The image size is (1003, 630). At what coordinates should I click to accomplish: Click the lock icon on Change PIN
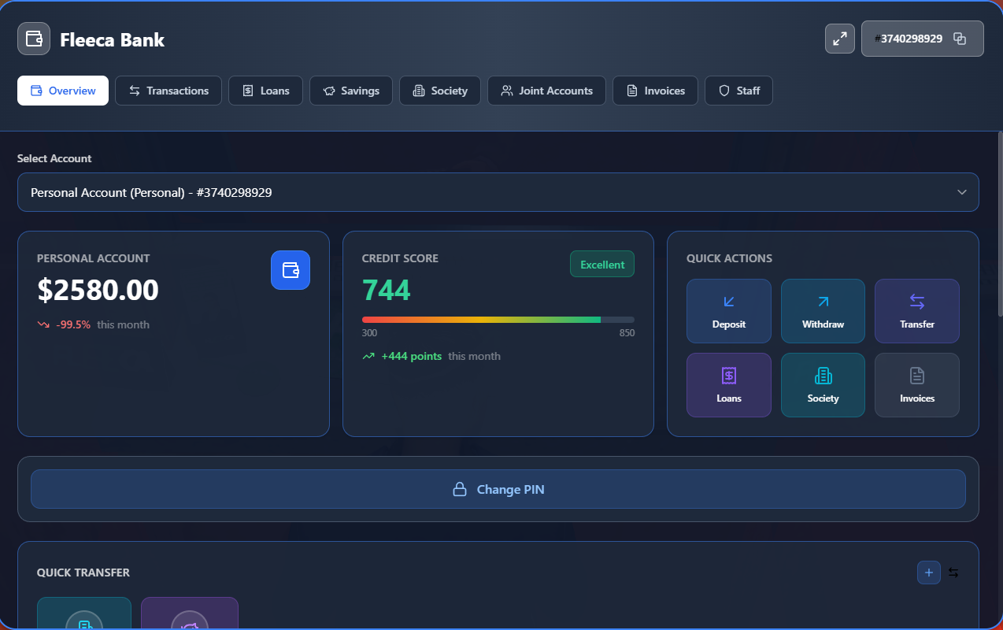click(x=461, y=489)
